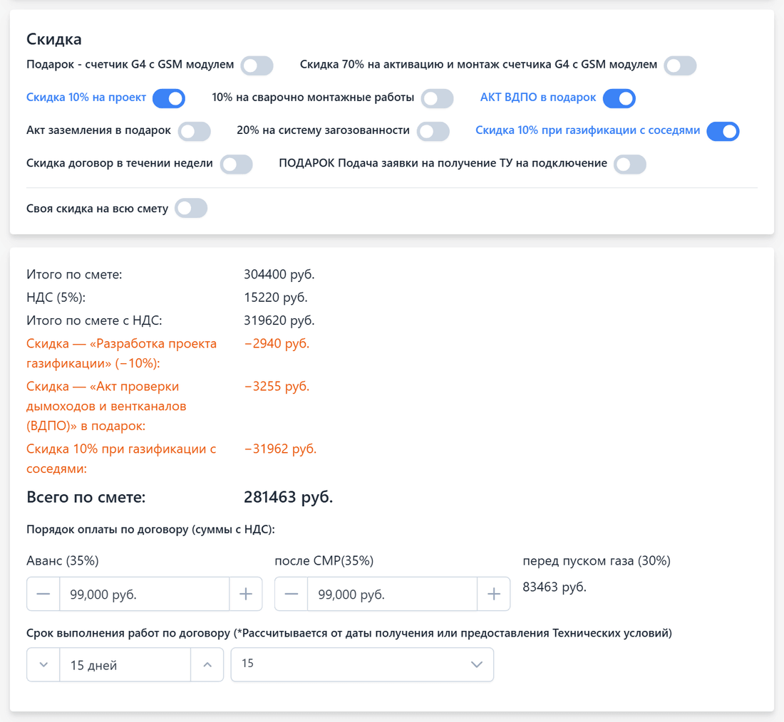Viewport: 784px width, 722px height.
Task: Turn on 10% на сварочно монтажные работы
Action: 437,98
